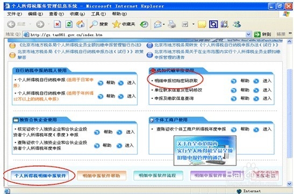This screenshot has height=194, width=294.
Task: Go to Home page icon
Action: (80, 24)
